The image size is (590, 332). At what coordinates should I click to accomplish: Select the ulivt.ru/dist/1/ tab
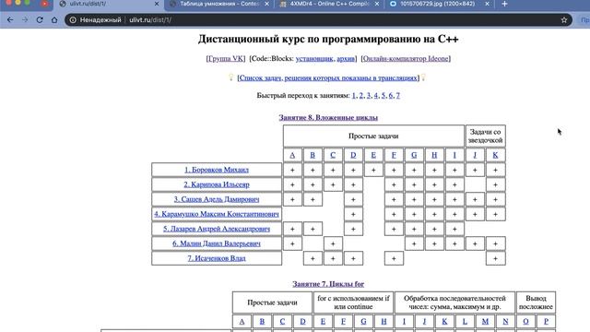click(x=109, y=4)
